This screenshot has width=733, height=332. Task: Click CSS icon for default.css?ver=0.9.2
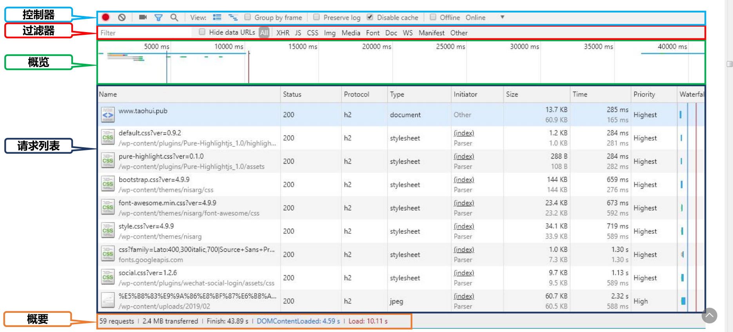click(108, 138)
